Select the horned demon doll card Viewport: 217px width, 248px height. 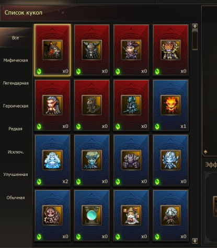52,50
